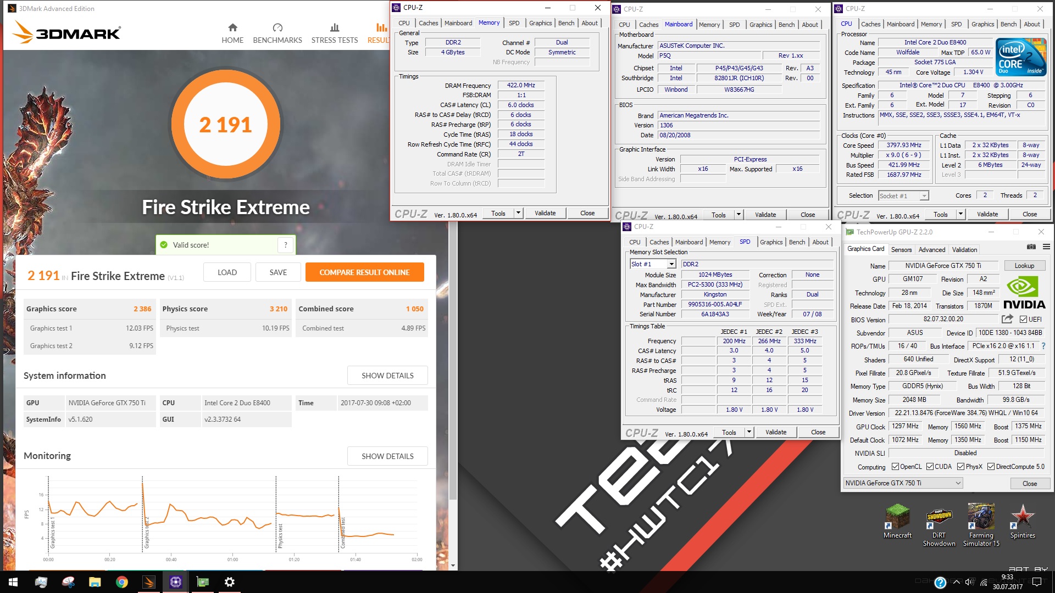Click the GPU-Z screenshot camera icon
1055x593 pixels.
1031,247
